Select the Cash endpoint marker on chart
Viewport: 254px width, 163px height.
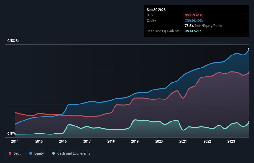tap(249, 122)
